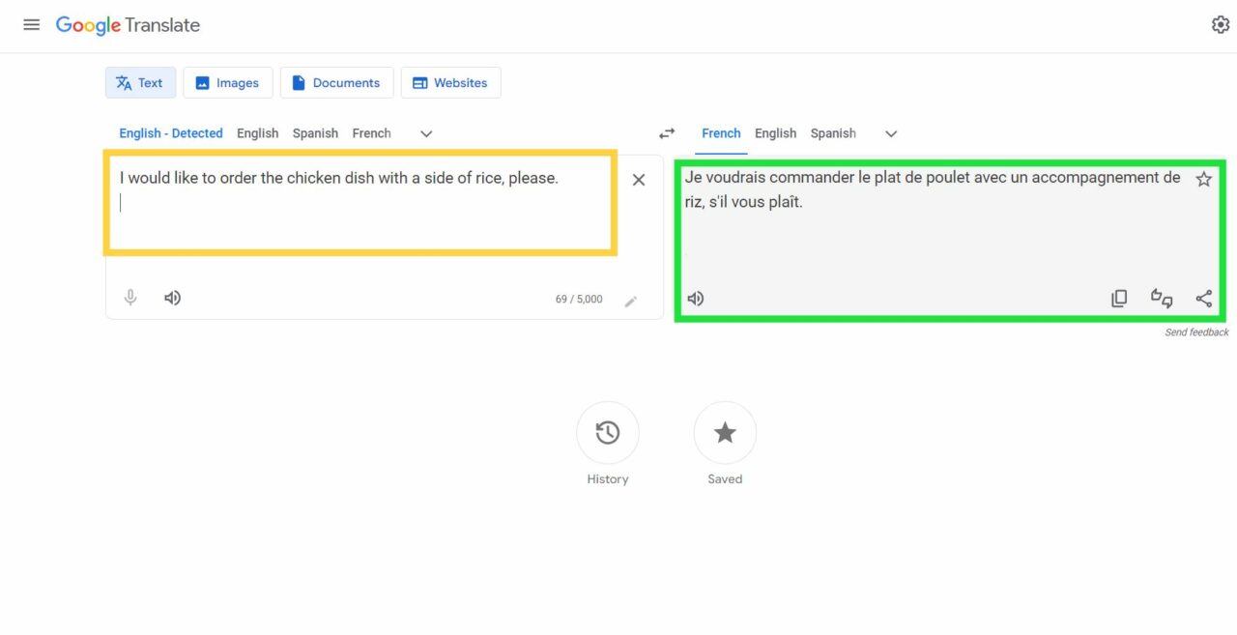Star the translation to save it
Viewport: 1237px width, 635px height.
coord(1203,179)
